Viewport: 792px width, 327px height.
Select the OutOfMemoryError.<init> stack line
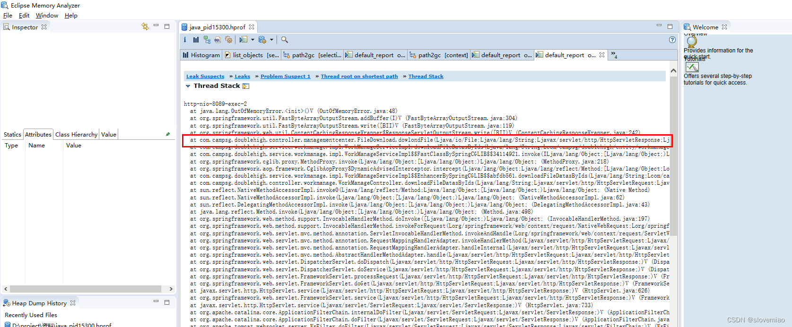pos(294,111)
